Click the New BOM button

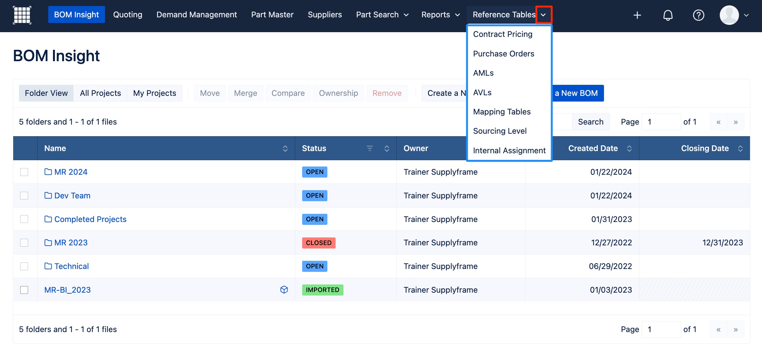click(x=578, y=93)
